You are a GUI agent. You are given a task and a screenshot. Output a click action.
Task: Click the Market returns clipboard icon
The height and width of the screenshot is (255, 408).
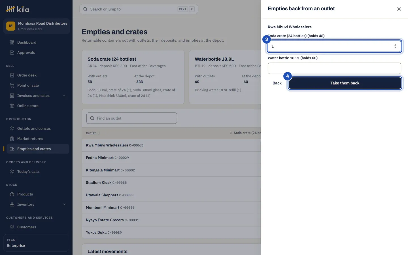point(12,139)
